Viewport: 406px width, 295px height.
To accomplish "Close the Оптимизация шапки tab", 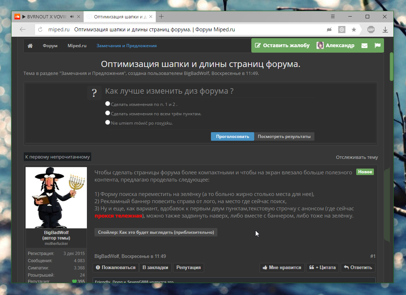I will 151,17.
